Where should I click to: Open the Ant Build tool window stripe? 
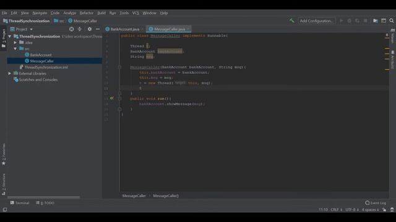click(392, 59)
